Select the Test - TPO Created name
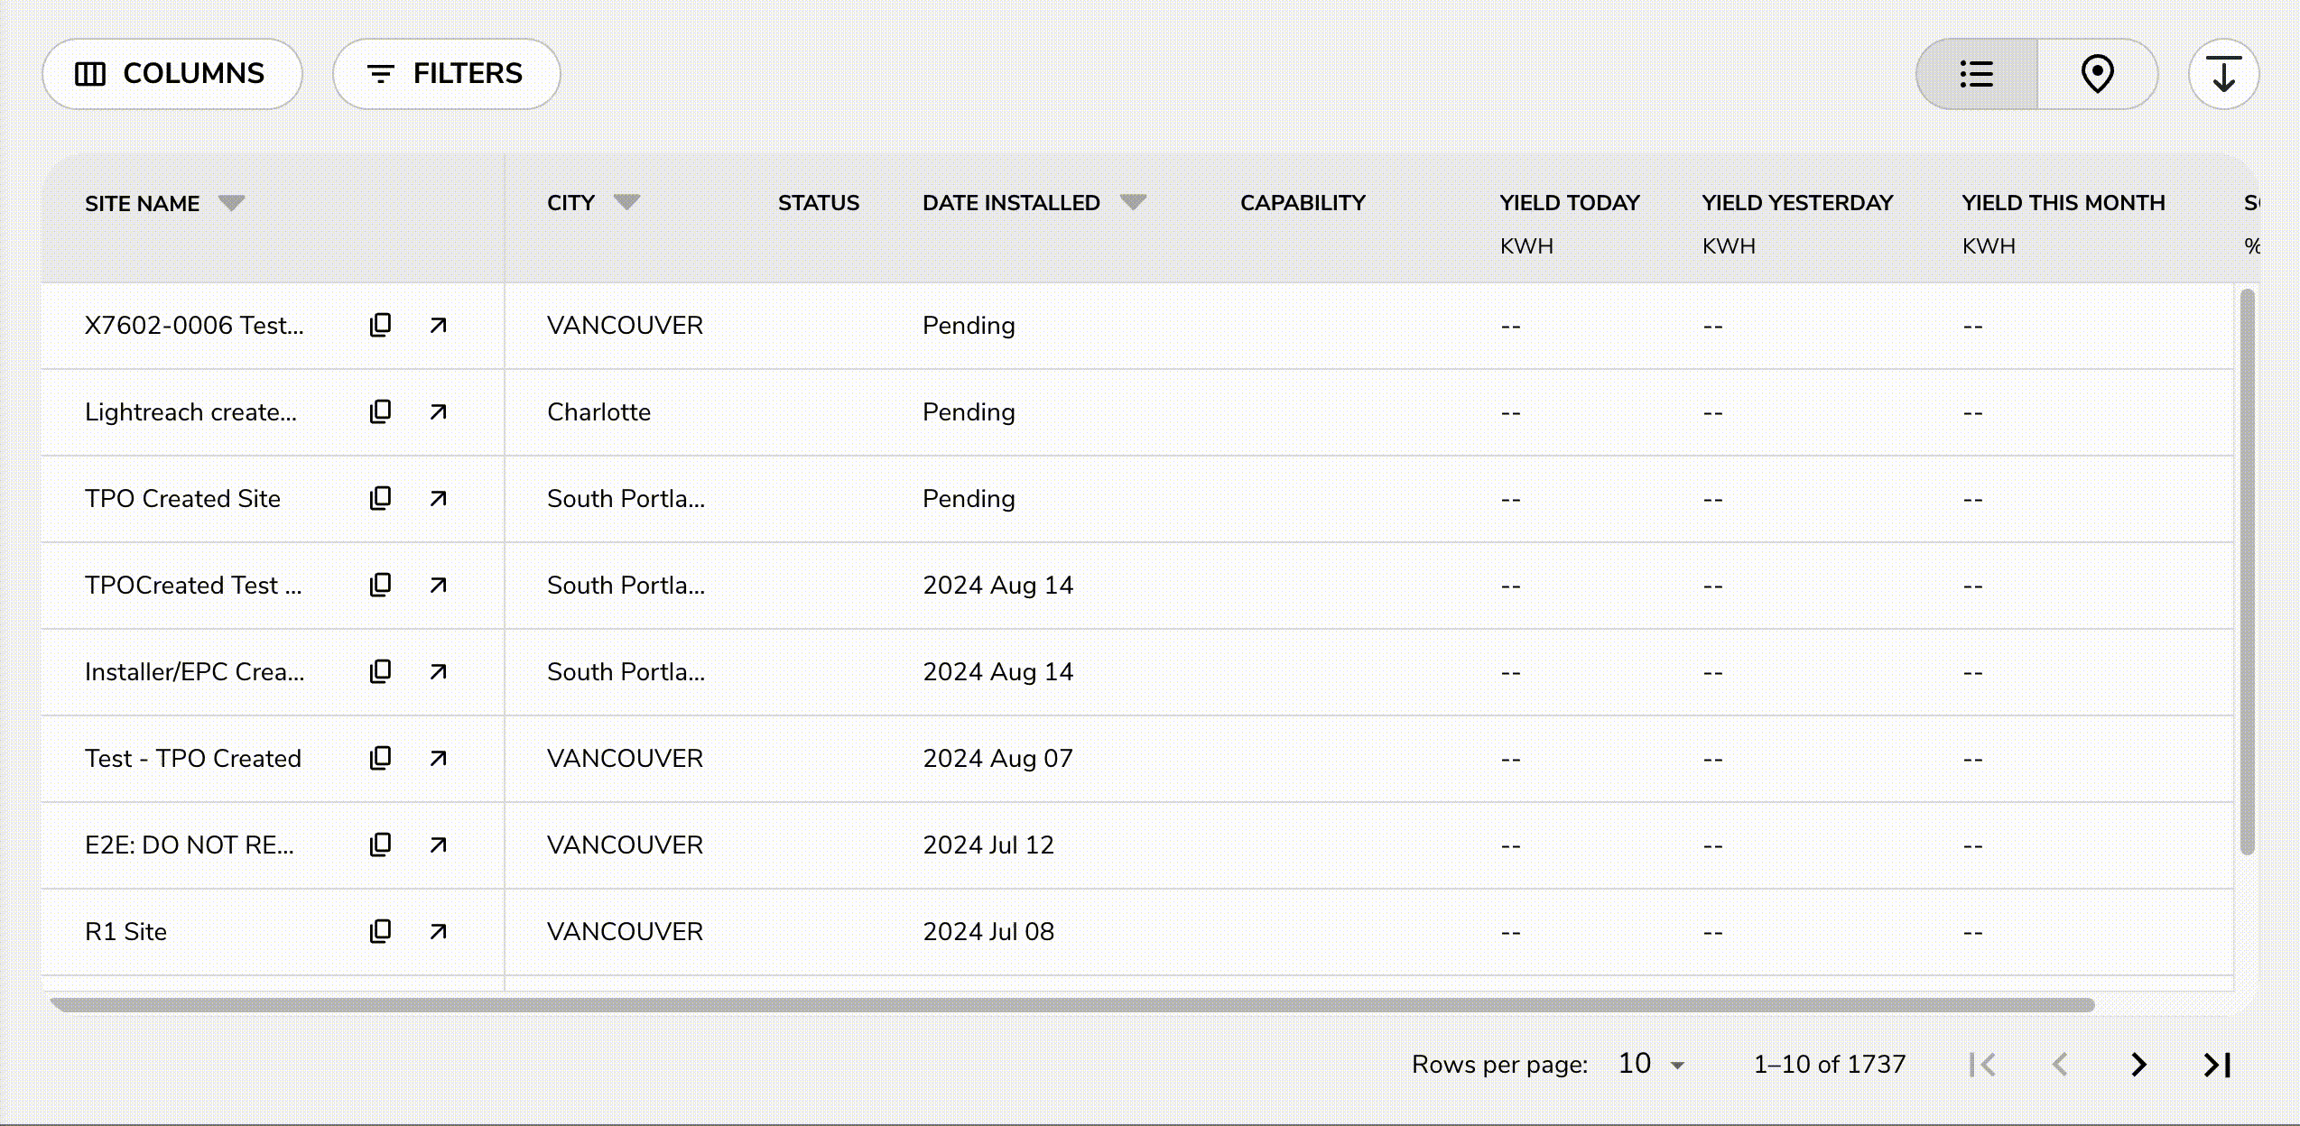Image resolution: width=2300 pixels, height=1126 pixels. coord(193,758)
